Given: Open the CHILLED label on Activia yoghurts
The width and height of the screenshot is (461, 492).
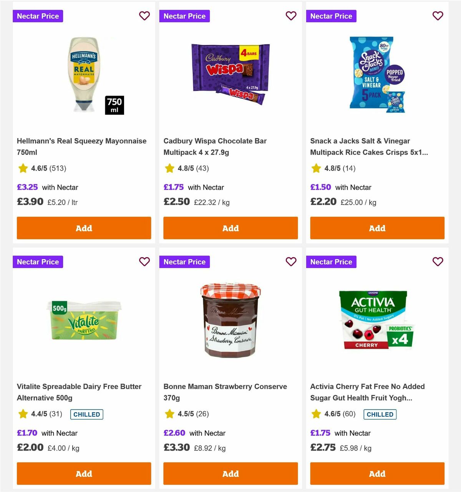Looking at the screenshot, I should 380,414.
